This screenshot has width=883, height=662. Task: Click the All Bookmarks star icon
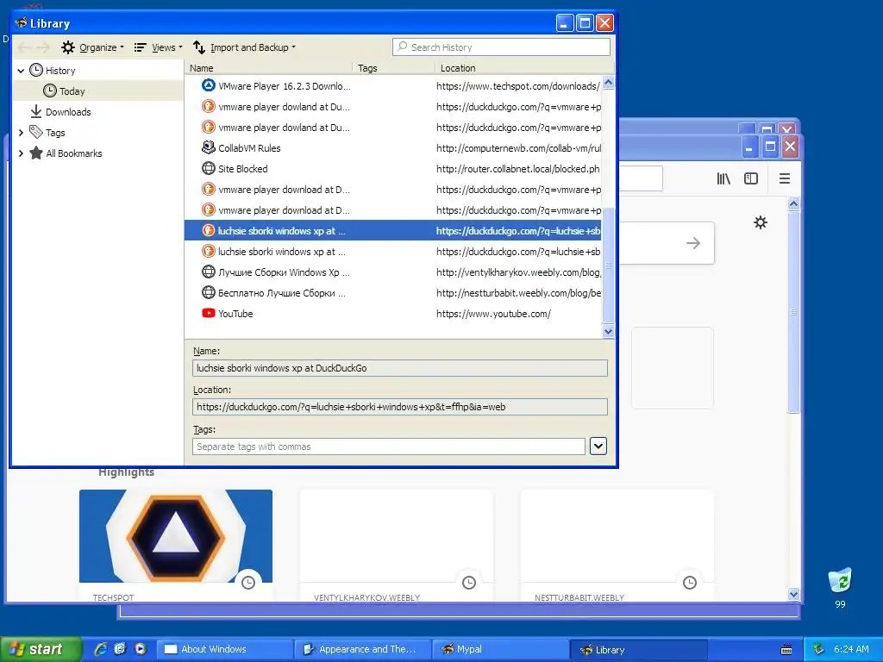36,153
